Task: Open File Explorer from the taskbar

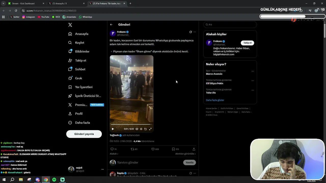Action: click(x=21, y=180)
